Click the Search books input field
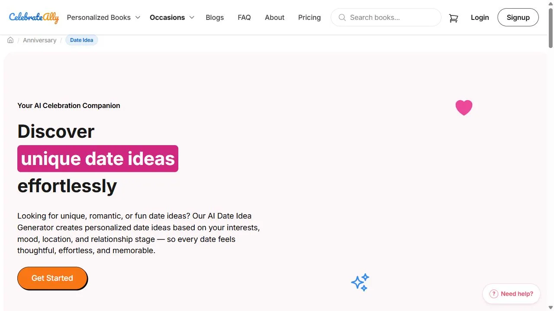Screen dimensions: 554x311 pos(386,18)
